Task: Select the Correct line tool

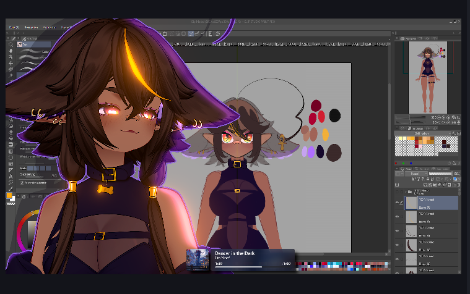Action: click(11, 189)
